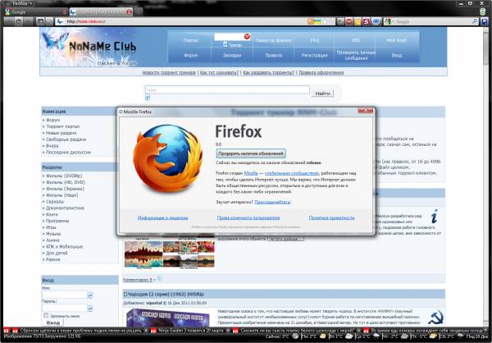Open the Mozilla link in About dialog
The height and width of the screenshot is (343, 492).
click(x=251, y=173)
